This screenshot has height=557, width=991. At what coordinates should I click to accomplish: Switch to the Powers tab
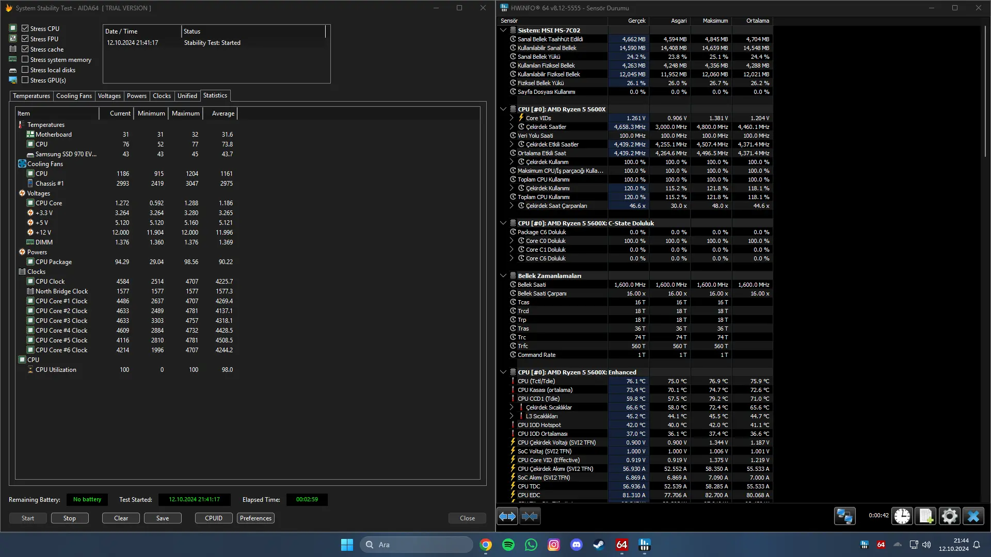click(x=137, y=96)
